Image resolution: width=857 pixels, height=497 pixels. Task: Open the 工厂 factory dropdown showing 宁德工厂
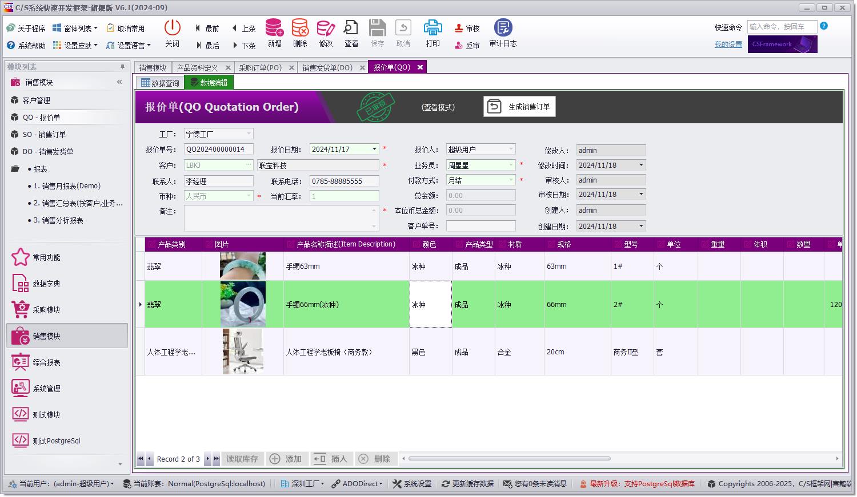(x=249, y=134)
